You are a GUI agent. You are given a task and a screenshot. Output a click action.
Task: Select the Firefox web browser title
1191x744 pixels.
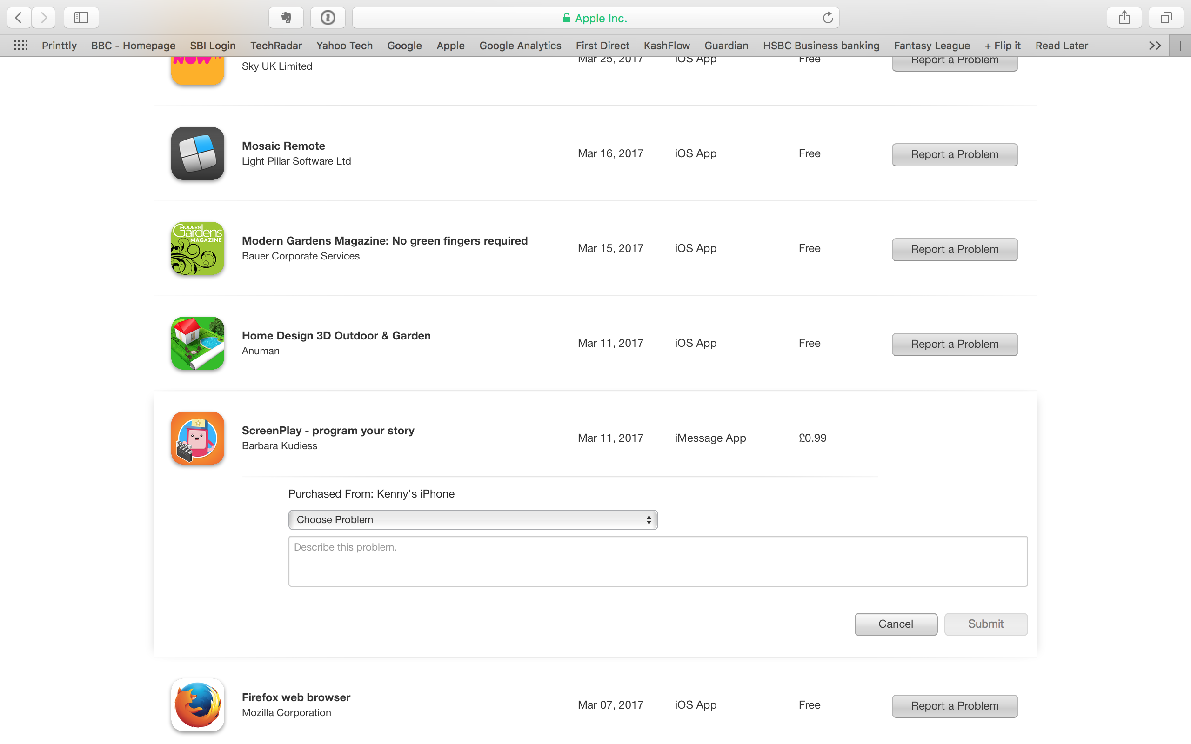tap(296, 697)
